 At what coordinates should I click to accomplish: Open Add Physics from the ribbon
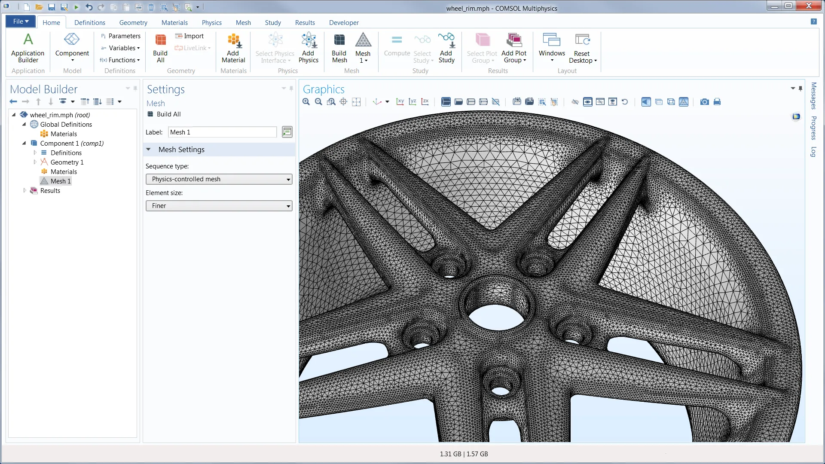point(309,48)
